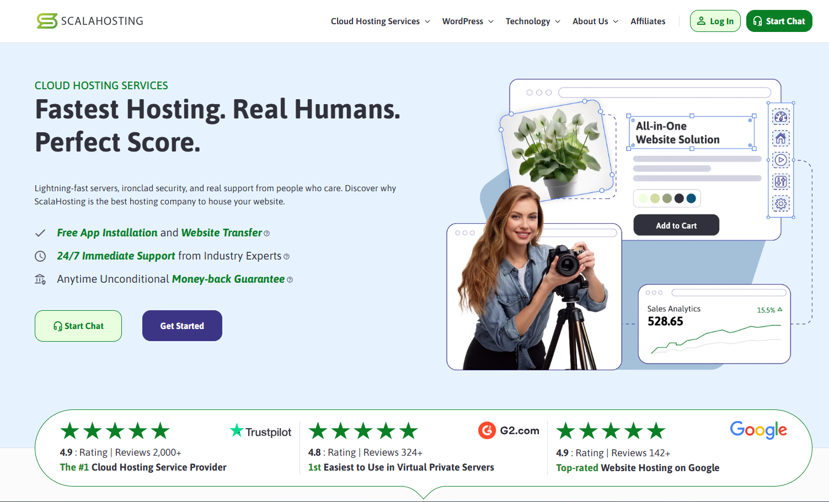Click the header Start Chat button

click(779, 21)
